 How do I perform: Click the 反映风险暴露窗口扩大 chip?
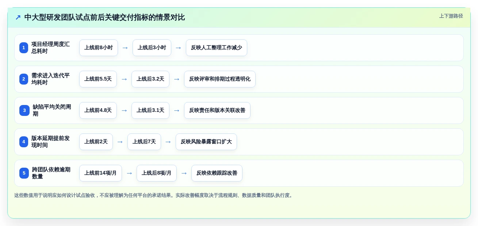pos(206,142)
